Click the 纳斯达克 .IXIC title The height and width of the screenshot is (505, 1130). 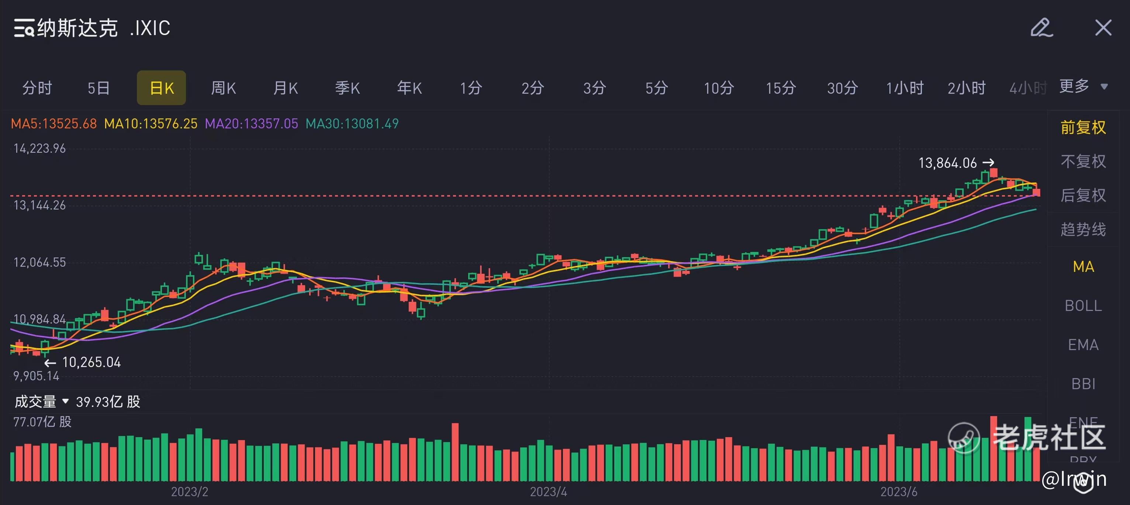click(x=104, y=28)
